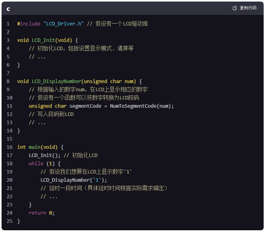Click the comment 假设我们想要在LCD上显示数字 on line 19
This screenshot has height=233, width=266.
tap(86, 172)
